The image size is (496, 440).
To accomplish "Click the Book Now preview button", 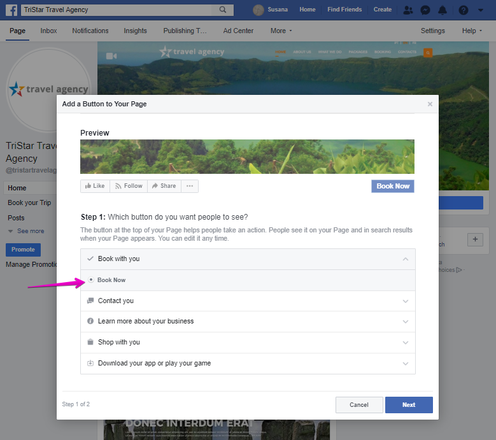I will (393, 186).
